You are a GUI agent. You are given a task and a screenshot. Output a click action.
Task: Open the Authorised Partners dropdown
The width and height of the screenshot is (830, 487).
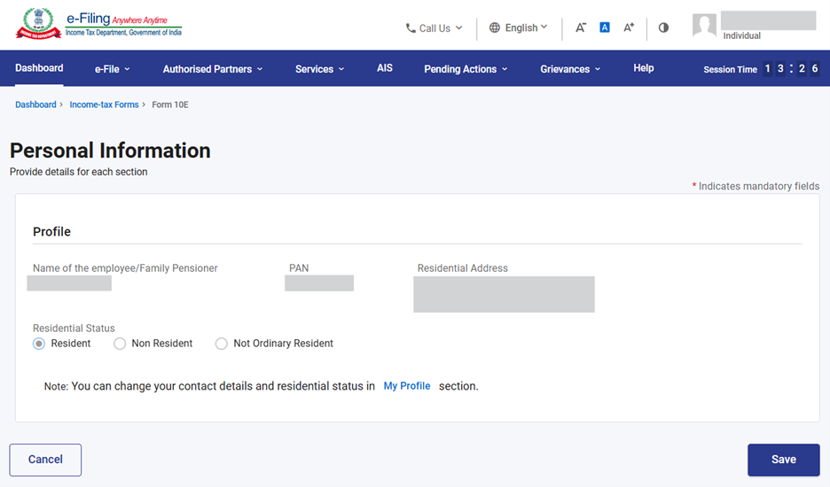[x=212, y=69]
